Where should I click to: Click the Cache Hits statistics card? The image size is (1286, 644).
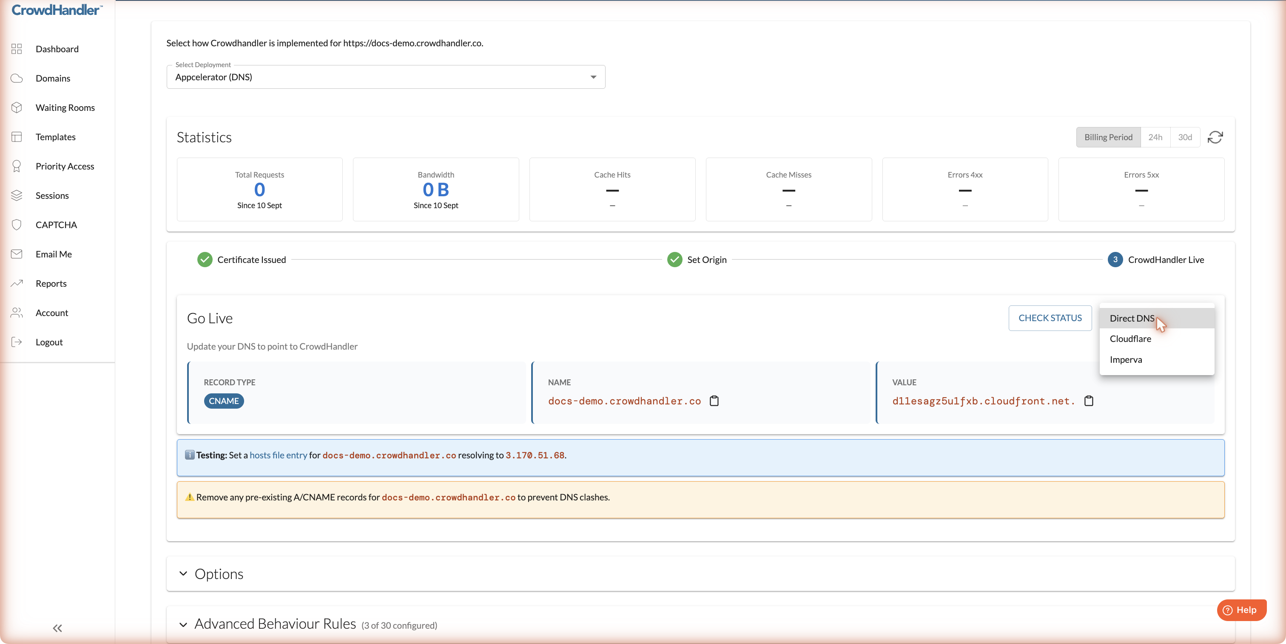point(612,189)
